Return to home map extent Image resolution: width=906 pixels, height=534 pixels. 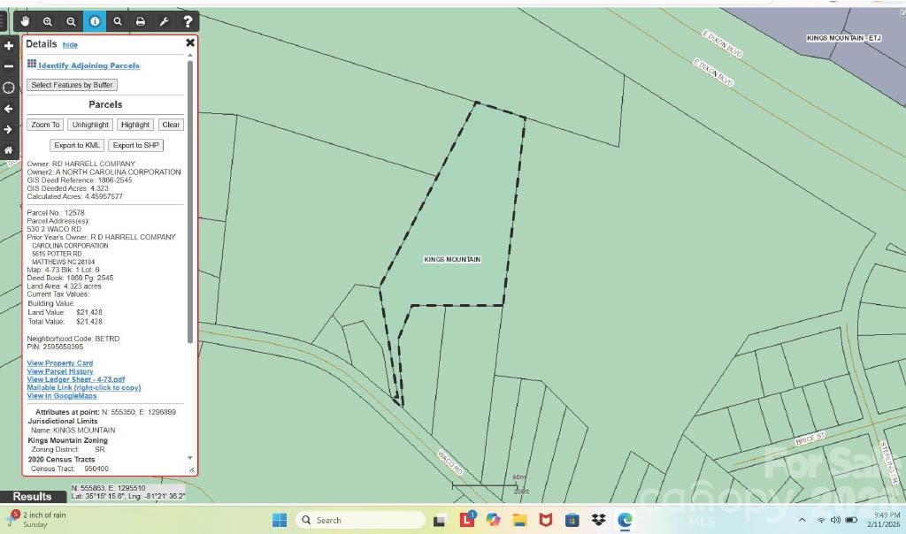[9, 150]
